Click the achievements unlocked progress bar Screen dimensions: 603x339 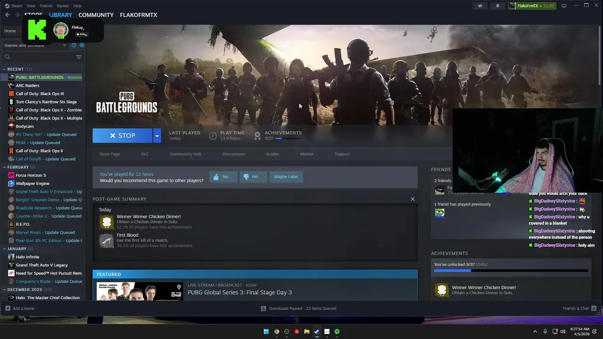[x=511, y=271]
